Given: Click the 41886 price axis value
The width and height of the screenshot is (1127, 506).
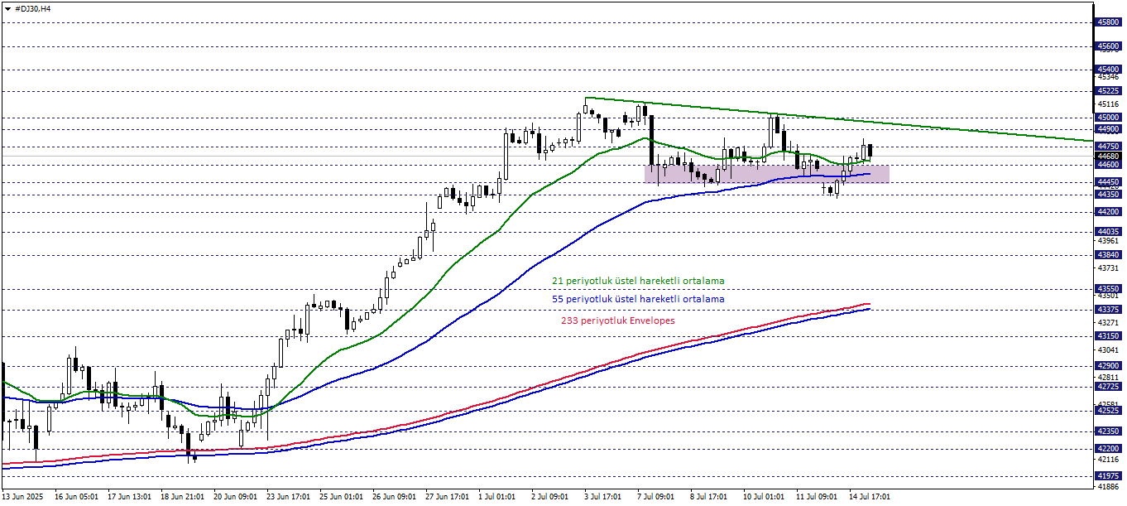Looking at the screenshot, I should 1108,487.
